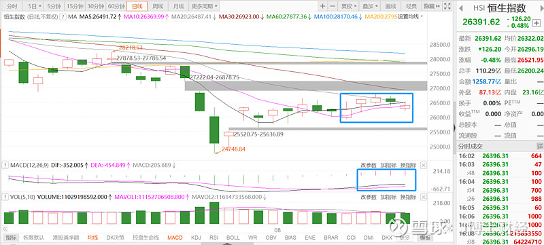
Task: Select the OBV indicator
Action: point(271,238)
